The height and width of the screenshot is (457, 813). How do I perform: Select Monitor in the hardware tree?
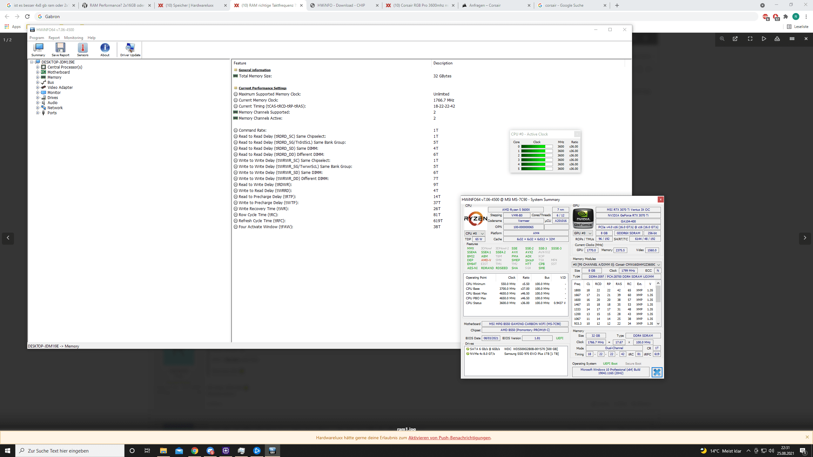[x=54, y=93]
